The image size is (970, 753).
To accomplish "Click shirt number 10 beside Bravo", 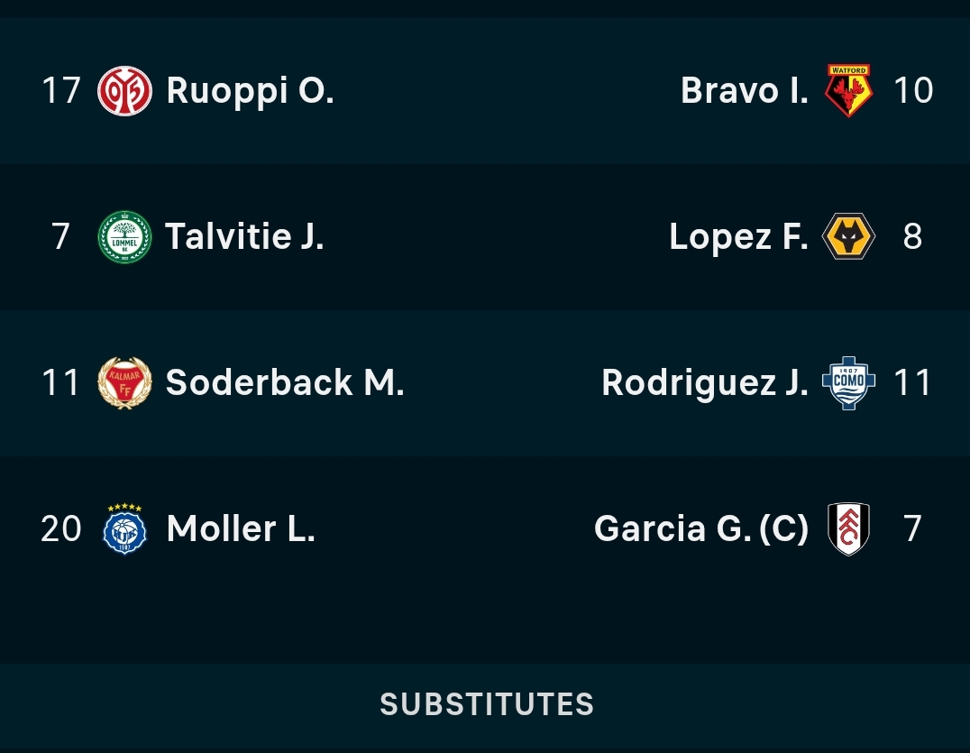I will click(913, 91).
